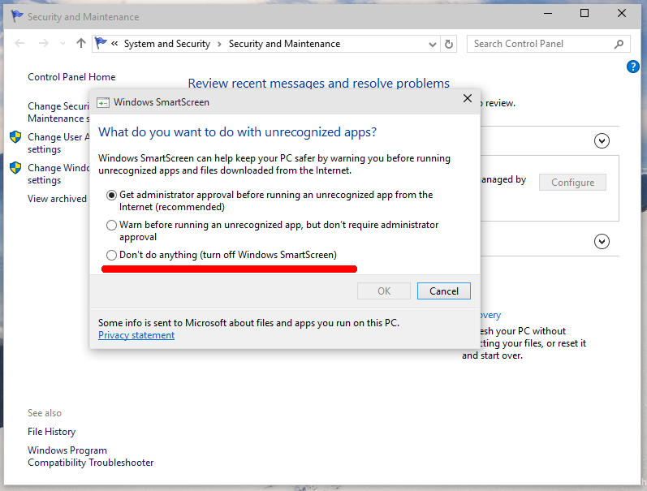Image resolution: width=647 pixels, height=491 pixels.
Task: Click the Up one level arrow
Action: 80,44
